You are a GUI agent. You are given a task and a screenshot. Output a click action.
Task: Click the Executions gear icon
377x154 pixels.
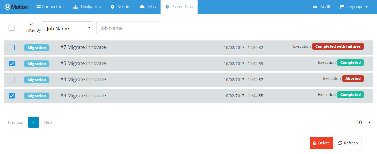point(167,7)
